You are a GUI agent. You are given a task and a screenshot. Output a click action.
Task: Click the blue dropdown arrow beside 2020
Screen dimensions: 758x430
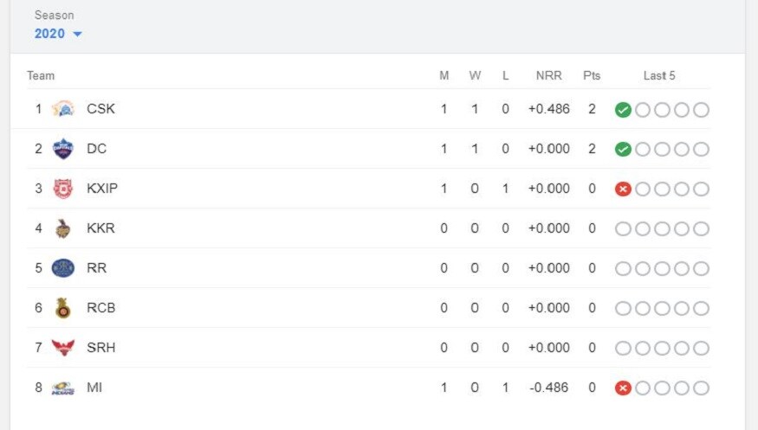click(x=77, y=35)
